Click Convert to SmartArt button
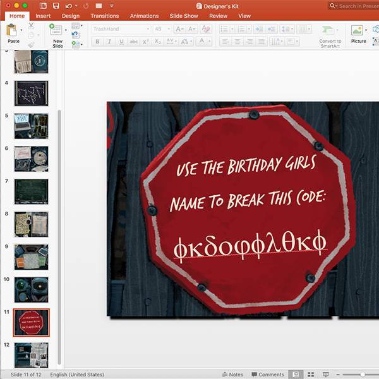Image resolution: width=379 pixels, height=379 pixels. coord(330,36)
